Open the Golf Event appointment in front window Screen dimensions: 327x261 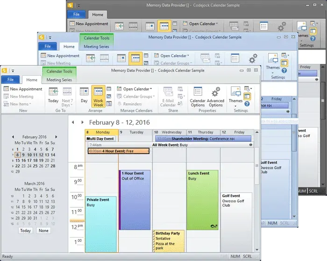point(236,222)
